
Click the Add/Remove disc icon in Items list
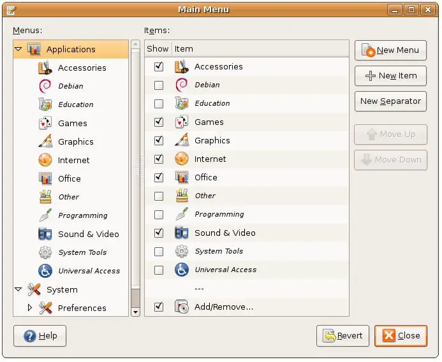[182, 307]
